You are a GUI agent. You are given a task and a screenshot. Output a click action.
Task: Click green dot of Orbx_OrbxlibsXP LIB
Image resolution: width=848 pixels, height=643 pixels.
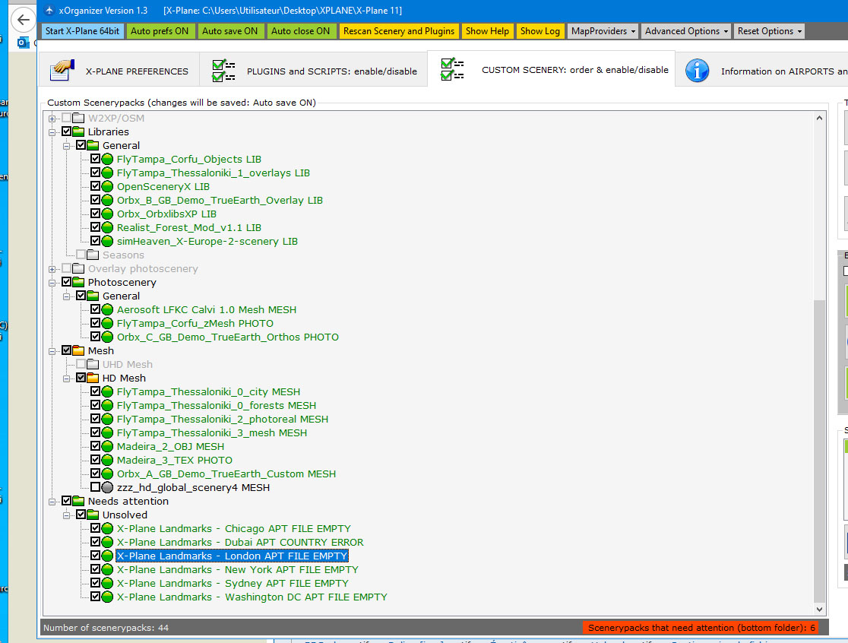tap(108, 214)
